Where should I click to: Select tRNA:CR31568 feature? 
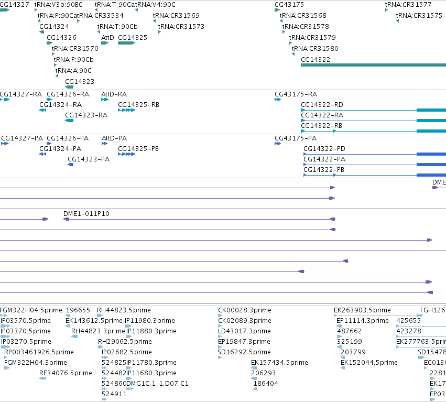point(281,21)
